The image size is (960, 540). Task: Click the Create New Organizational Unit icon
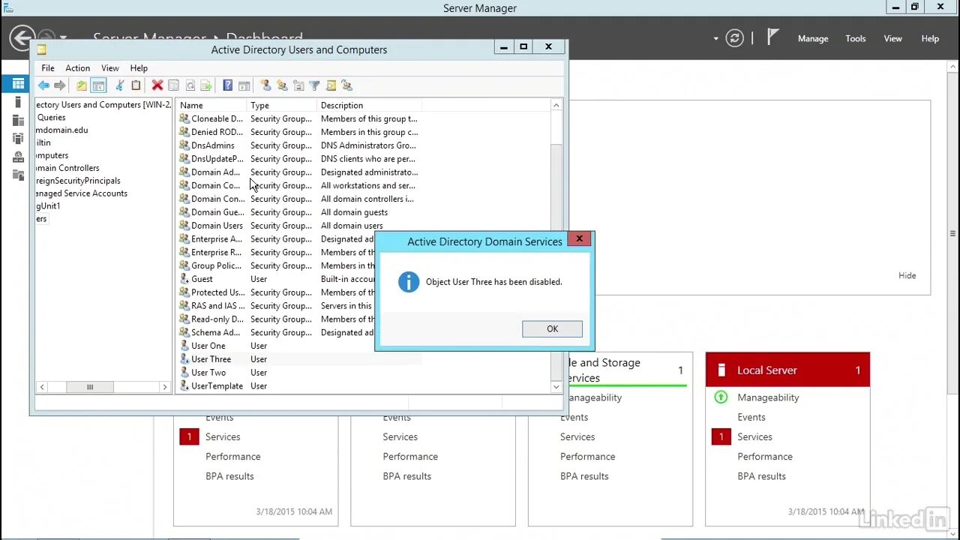298,85
